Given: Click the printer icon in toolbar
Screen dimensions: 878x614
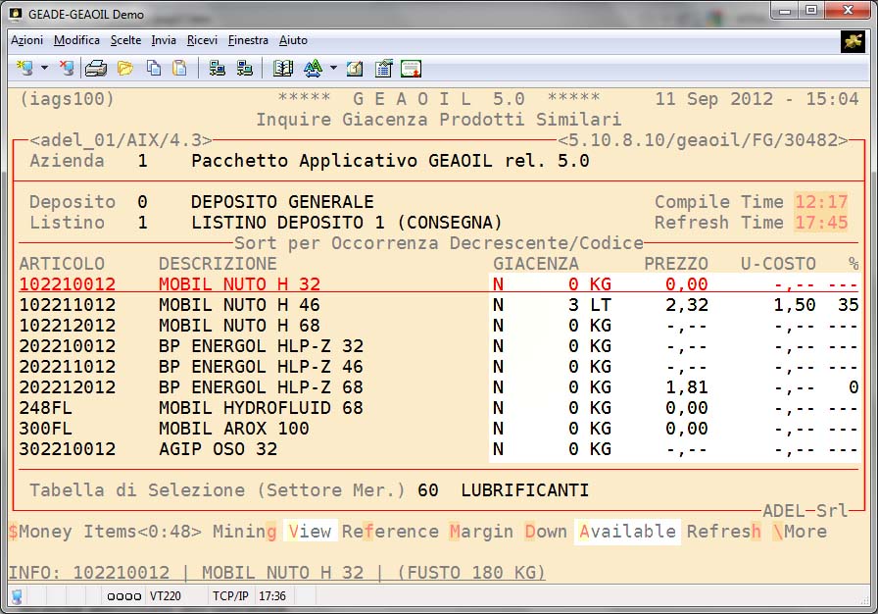Looking at the screenshot, I should (95, 69).
